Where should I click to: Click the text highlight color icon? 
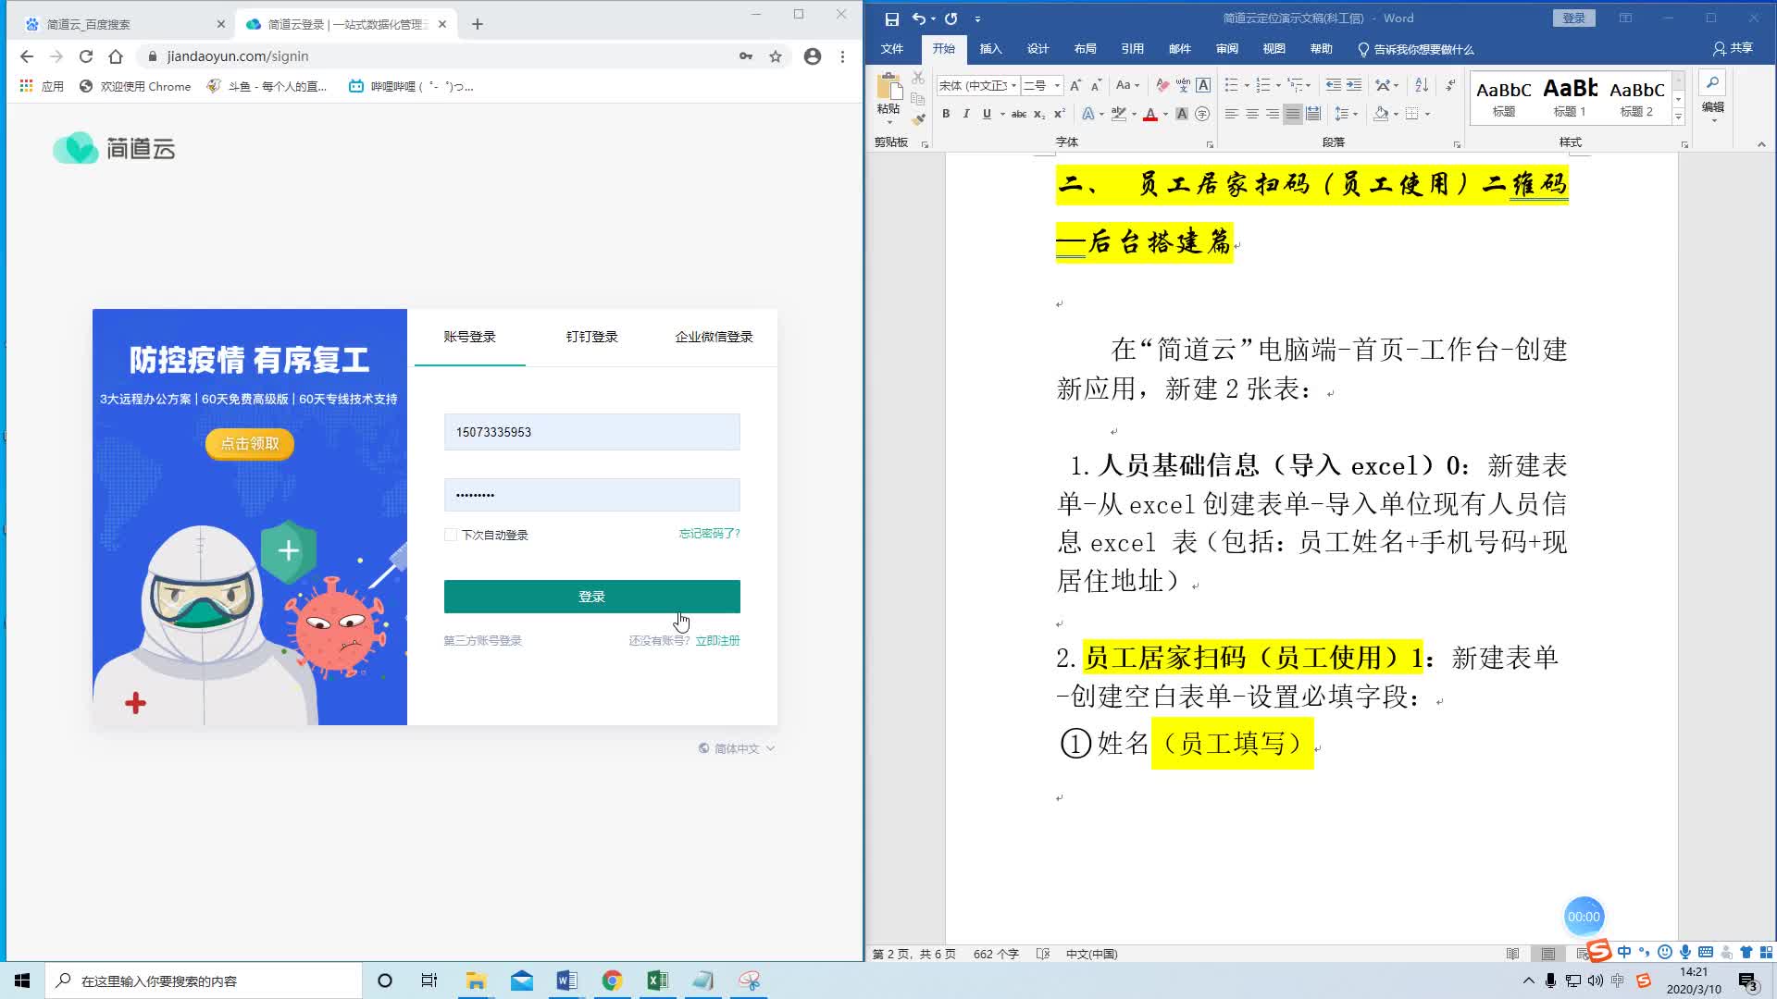pyautogui.click(x=1117, y=114)
